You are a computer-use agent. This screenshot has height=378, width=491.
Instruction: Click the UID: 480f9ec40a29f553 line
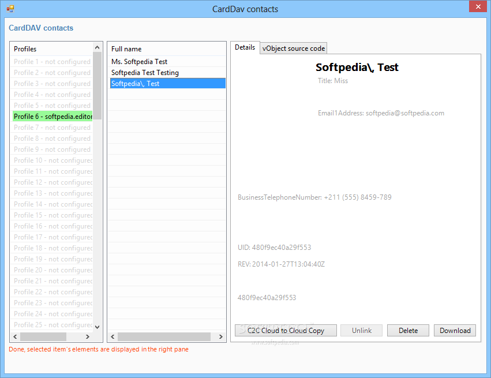[x=274, y=248]
